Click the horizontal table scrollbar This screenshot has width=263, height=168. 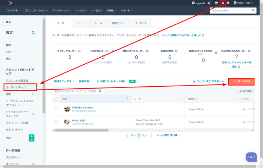click(81, 130)
